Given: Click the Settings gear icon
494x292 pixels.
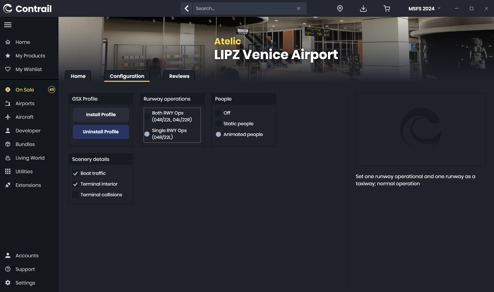Looking at the screenshot, I should click(x=8, y=283).
